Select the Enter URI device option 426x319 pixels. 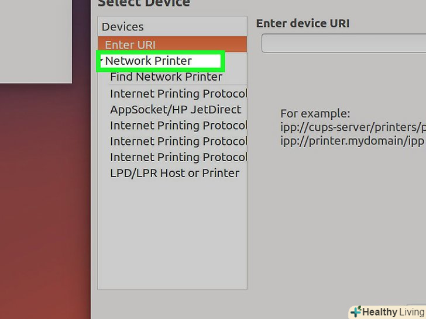(130, 44)
